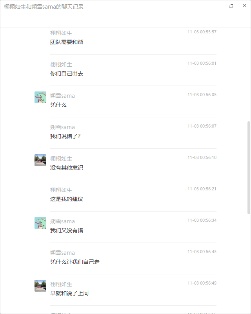Click 栩栩如生's avatar beside 没有其他意识
The width and height of the screenshot is (251, 314).
coord(40,160)
